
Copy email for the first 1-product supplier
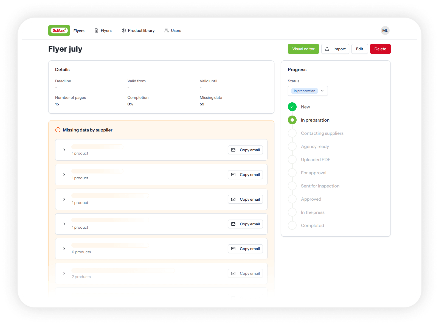(x=245, y=150)
